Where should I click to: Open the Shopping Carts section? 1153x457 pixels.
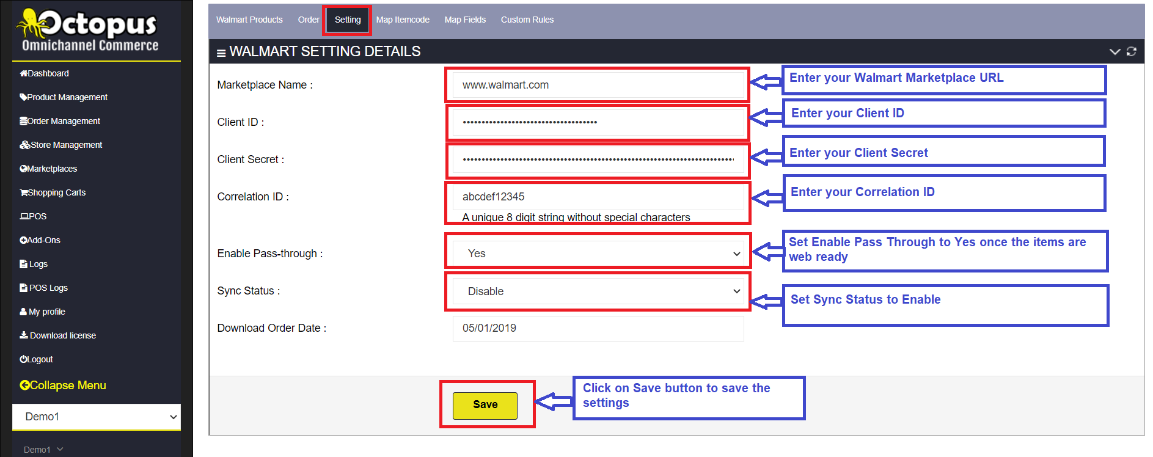(57, 192)
